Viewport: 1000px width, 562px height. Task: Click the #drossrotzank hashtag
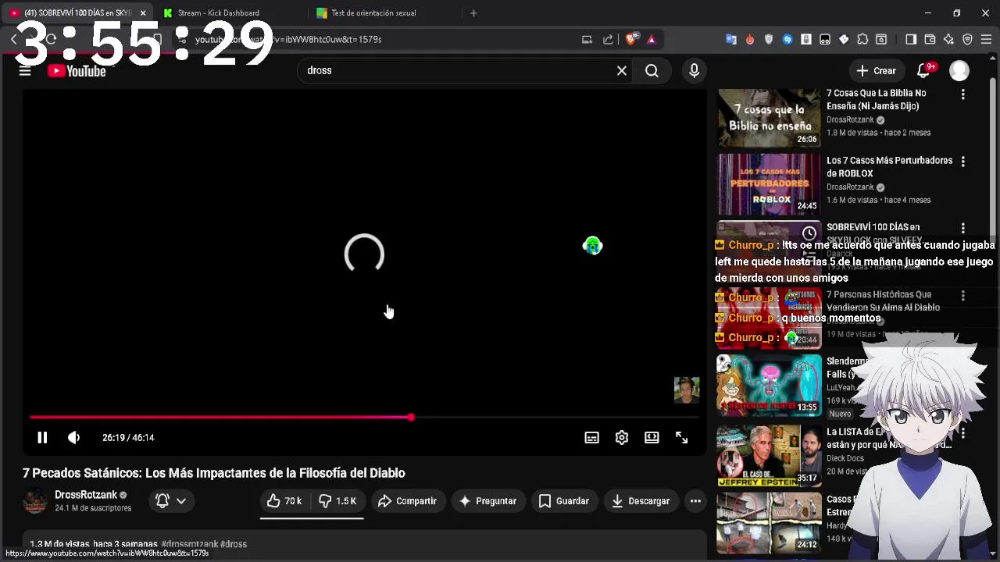click(189, 544)
